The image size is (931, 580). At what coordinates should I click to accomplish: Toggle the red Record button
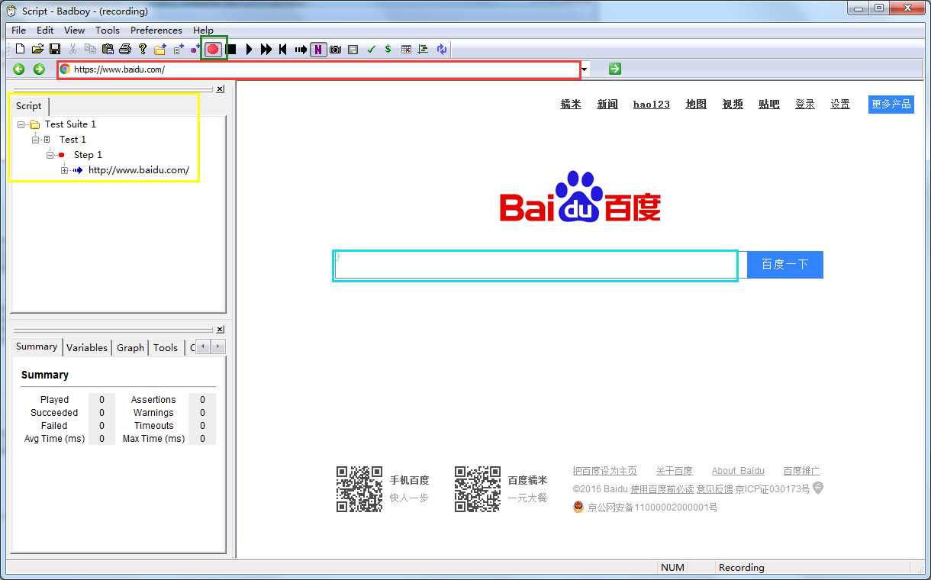coord(213,49)
